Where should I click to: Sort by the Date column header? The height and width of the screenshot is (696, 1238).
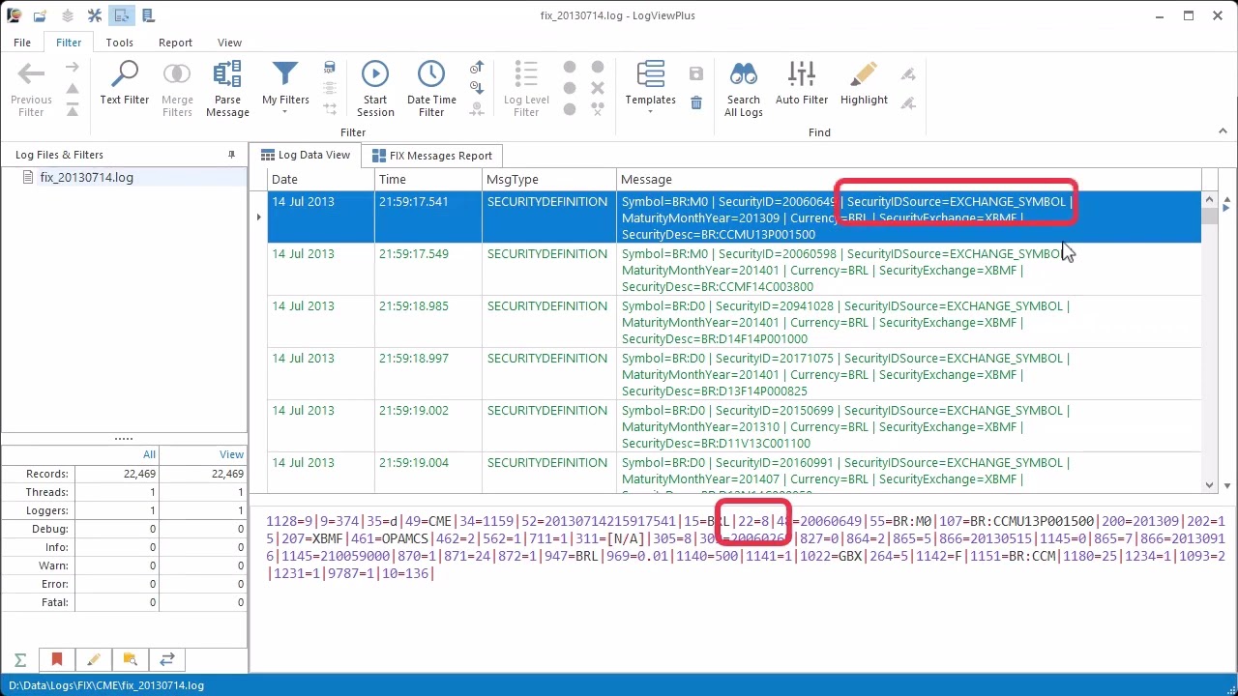(x=321, y=179)
